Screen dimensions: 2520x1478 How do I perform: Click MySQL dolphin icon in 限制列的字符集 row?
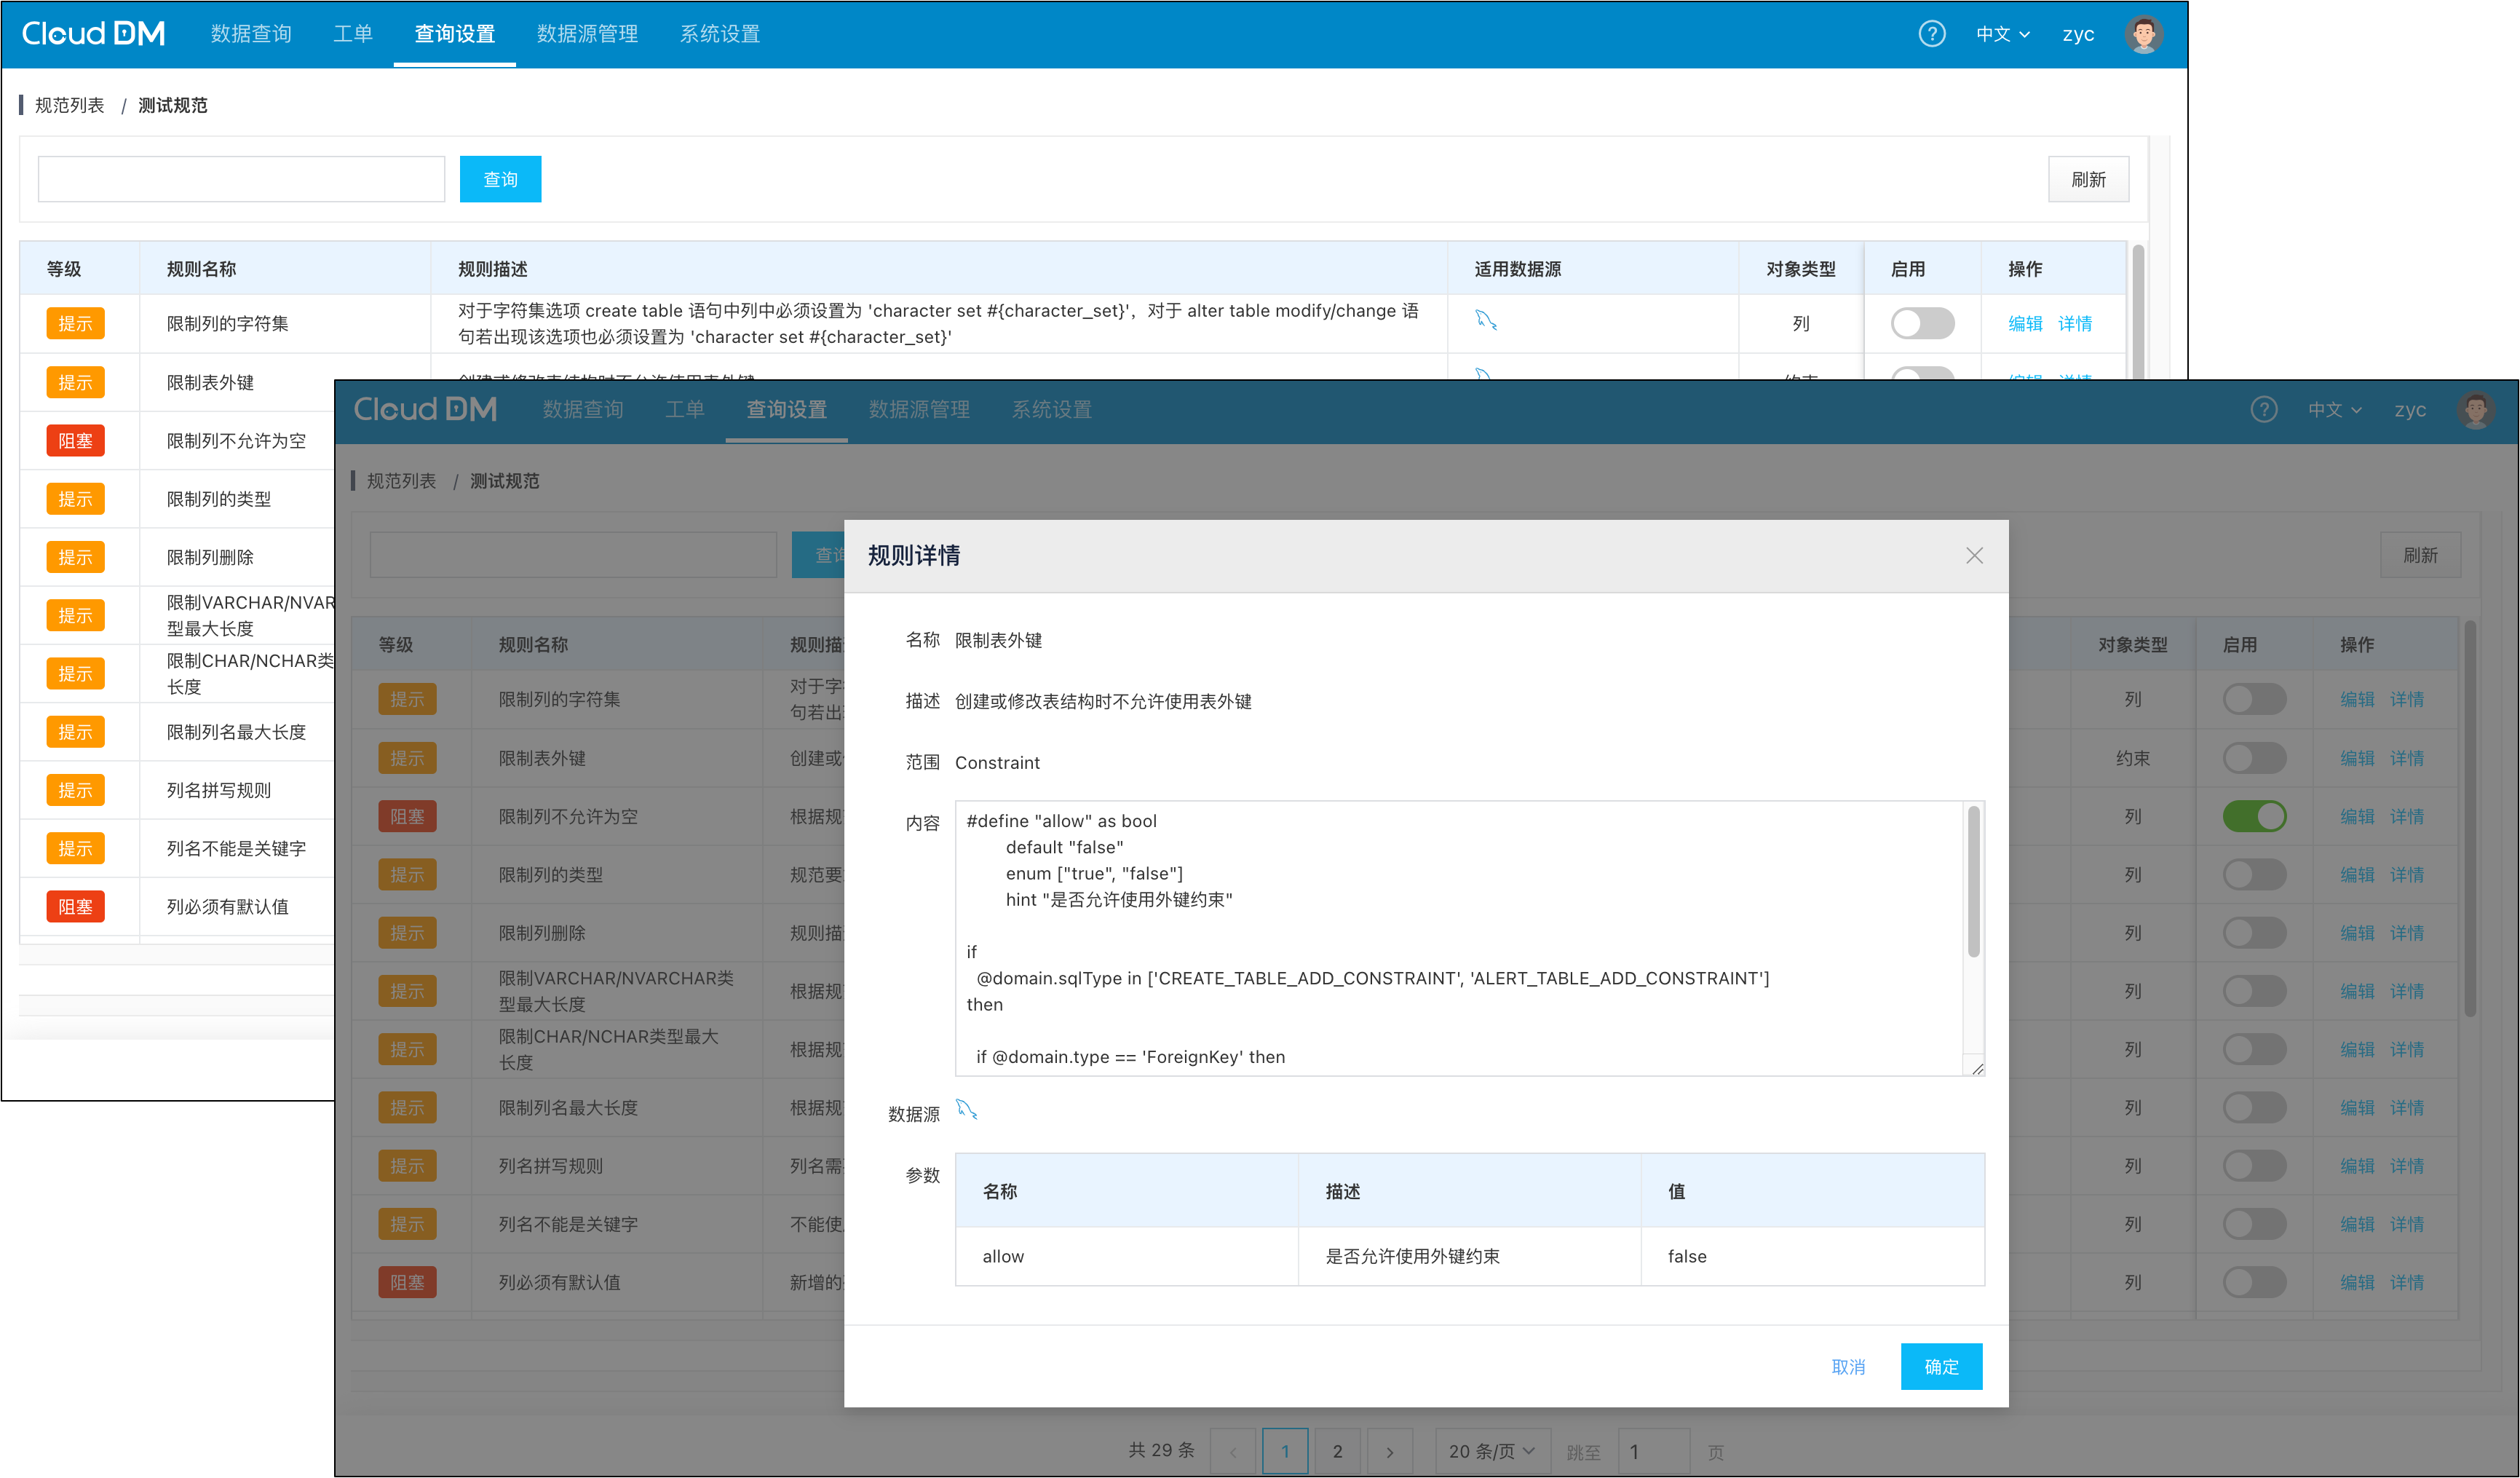(1486, 321)
